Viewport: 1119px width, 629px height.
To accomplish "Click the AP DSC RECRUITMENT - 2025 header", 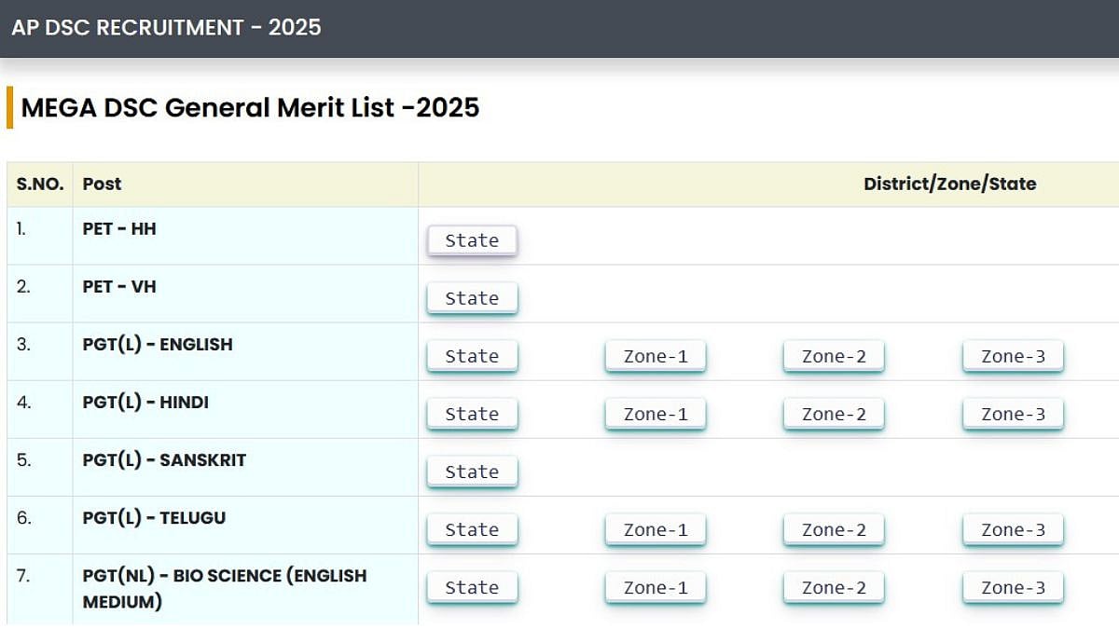I will (x=166, y=27).
